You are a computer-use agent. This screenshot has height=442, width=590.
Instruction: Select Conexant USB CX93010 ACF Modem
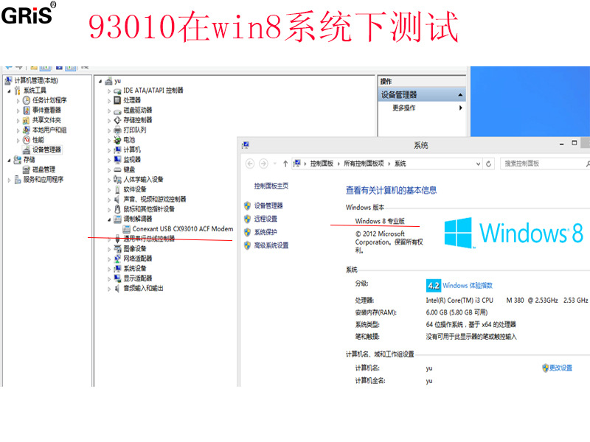[x=182, y=229]
